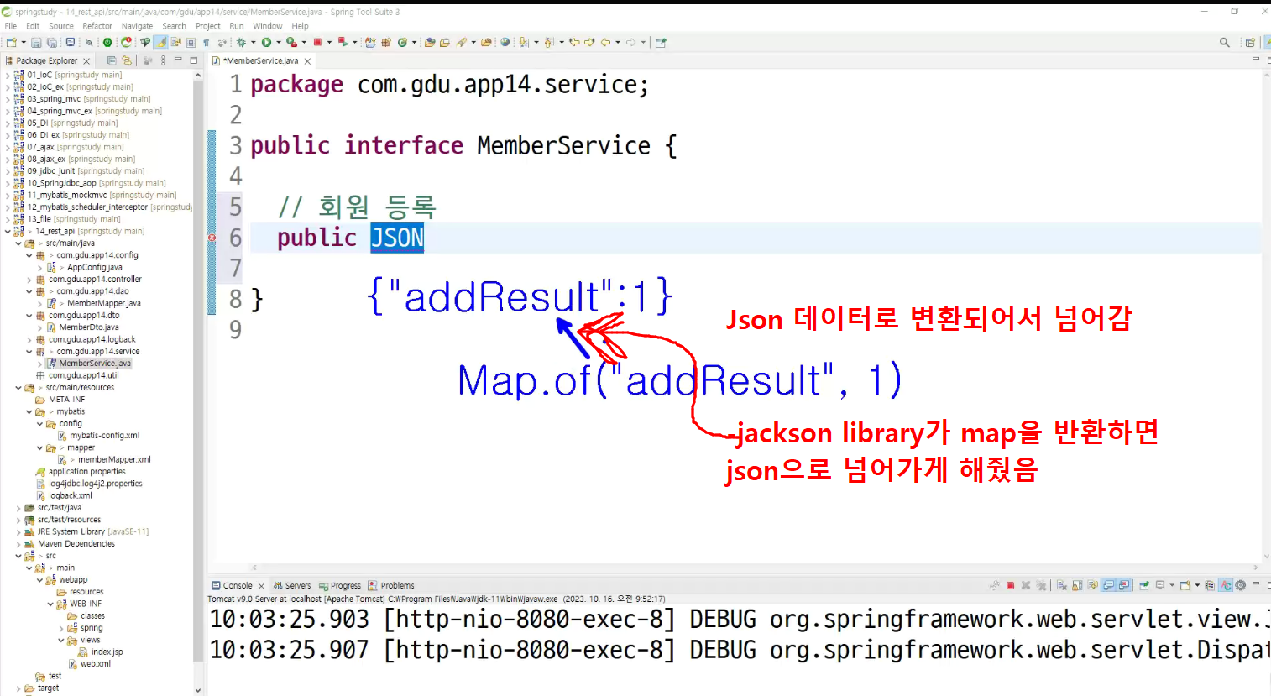The image size is (1271, 696).
Task: Open the dropdown next to the Debug icon
Action: click(x=254, y=42)
